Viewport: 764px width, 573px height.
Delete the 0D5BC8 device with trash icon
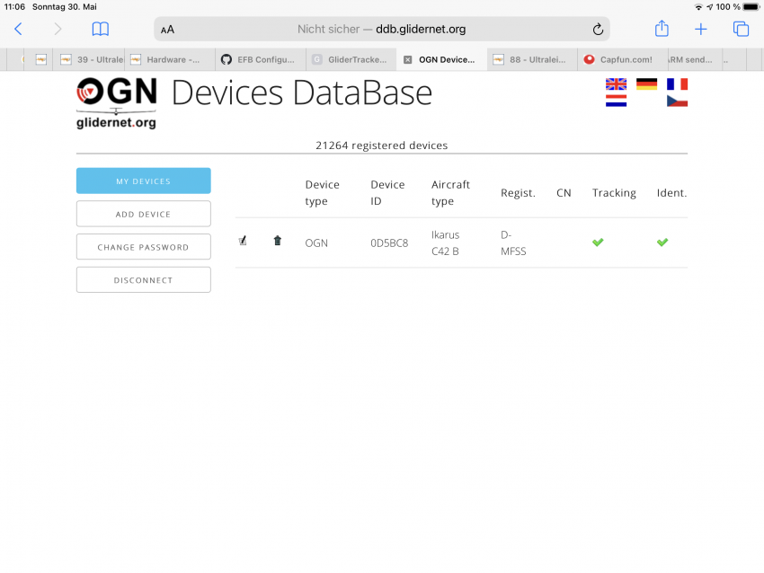tap(277, 241)
